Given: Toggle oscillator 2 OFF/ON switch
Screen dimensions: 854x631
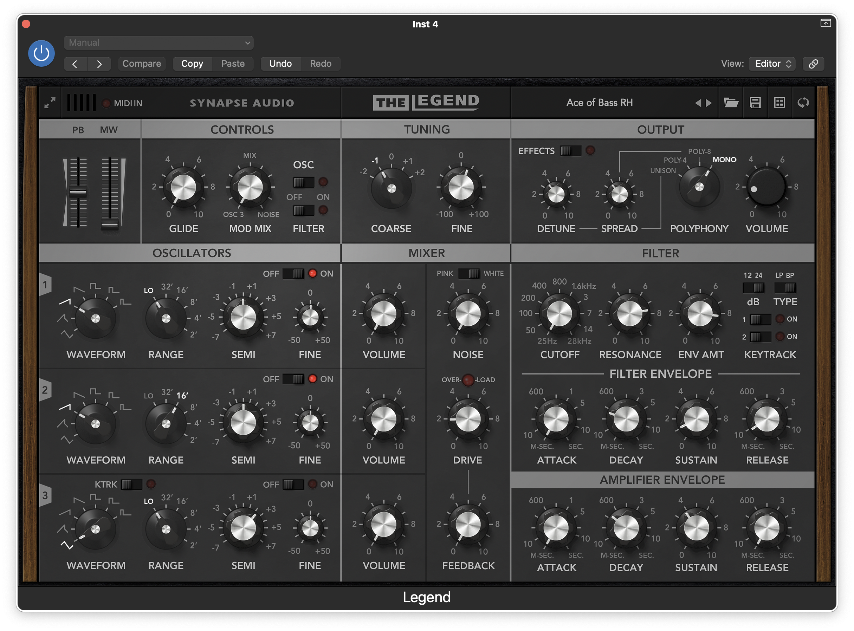Looking at the screenshot, I should point(293,379).
